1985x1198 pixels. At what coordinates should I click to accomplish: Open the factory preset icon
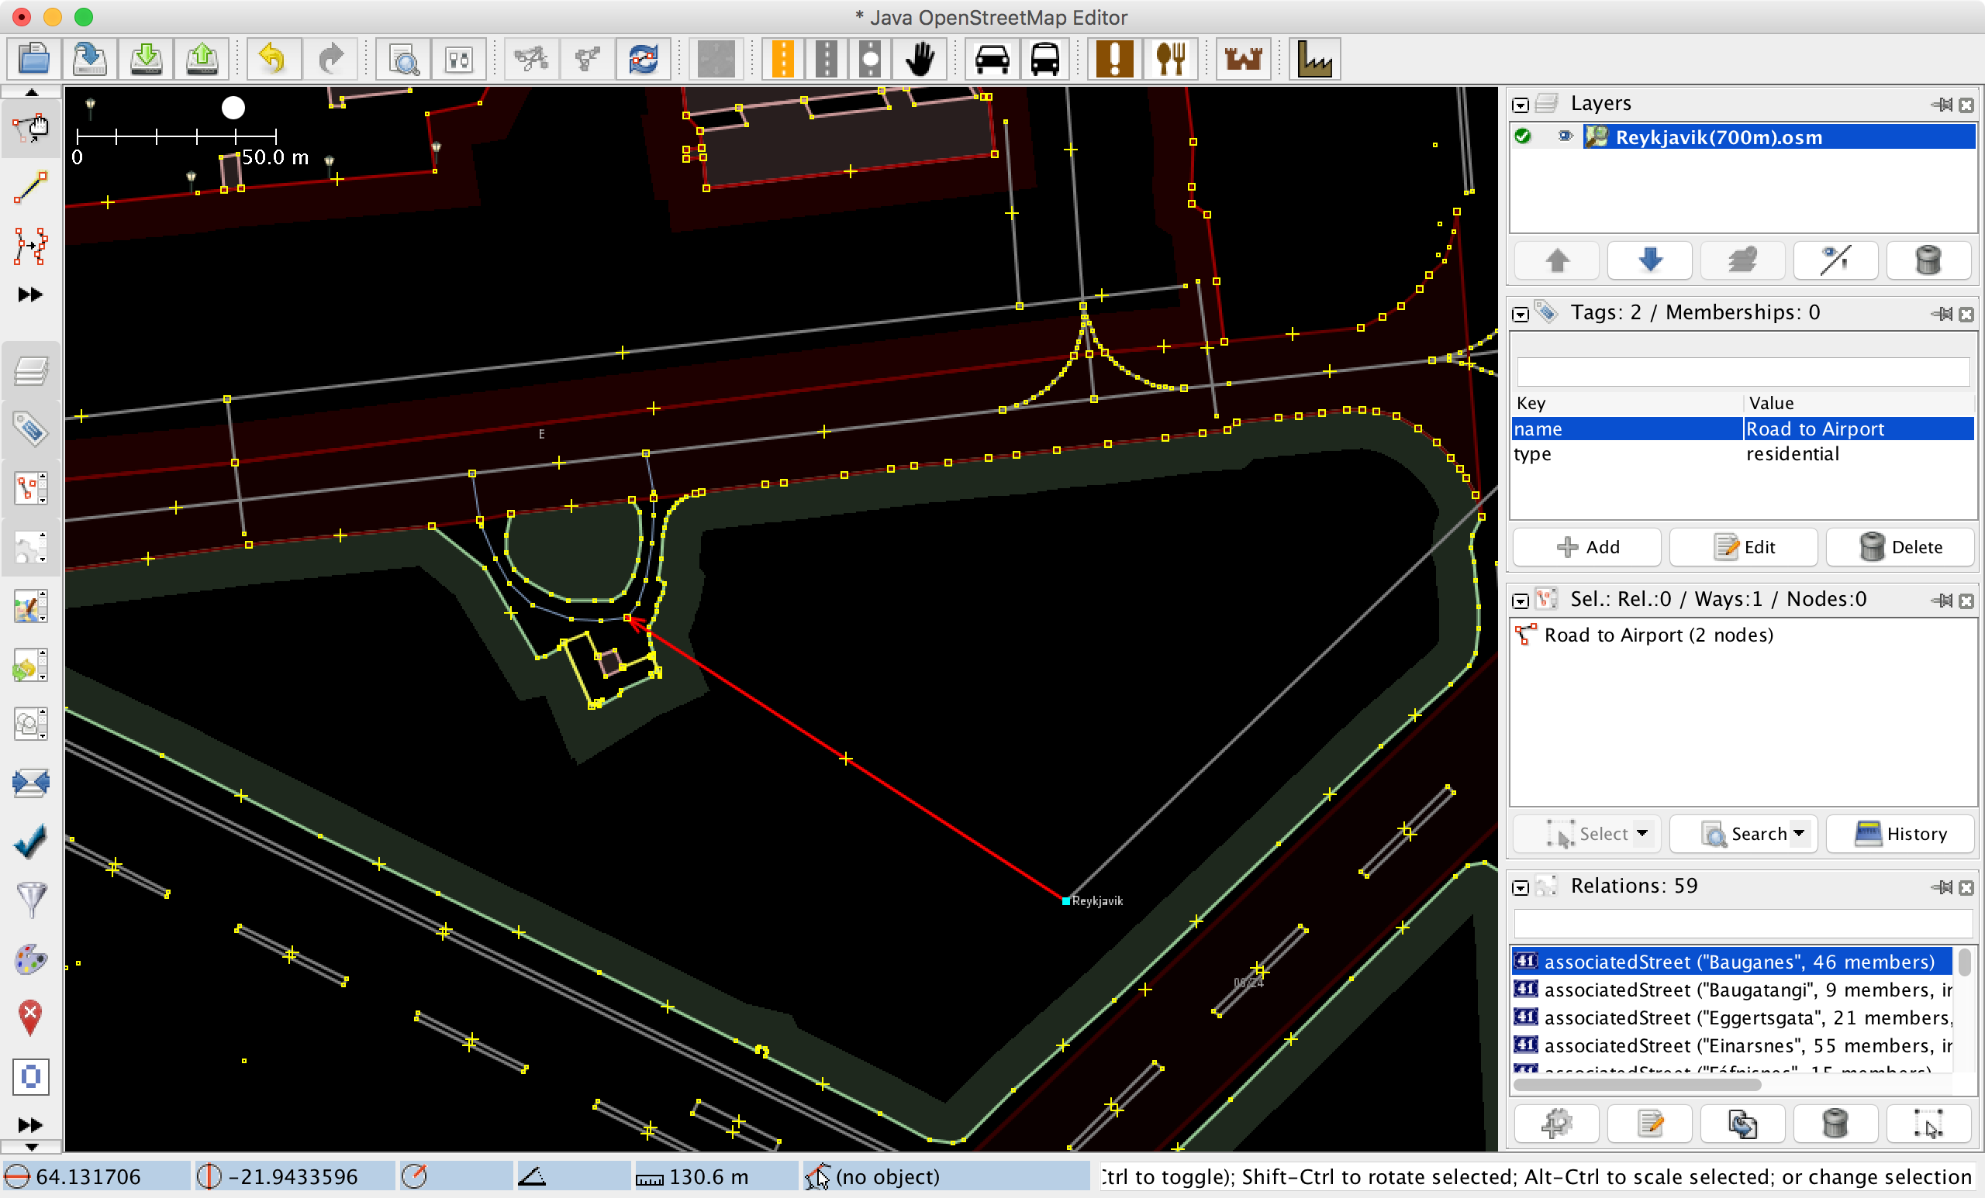click(x=1315, y=59)
